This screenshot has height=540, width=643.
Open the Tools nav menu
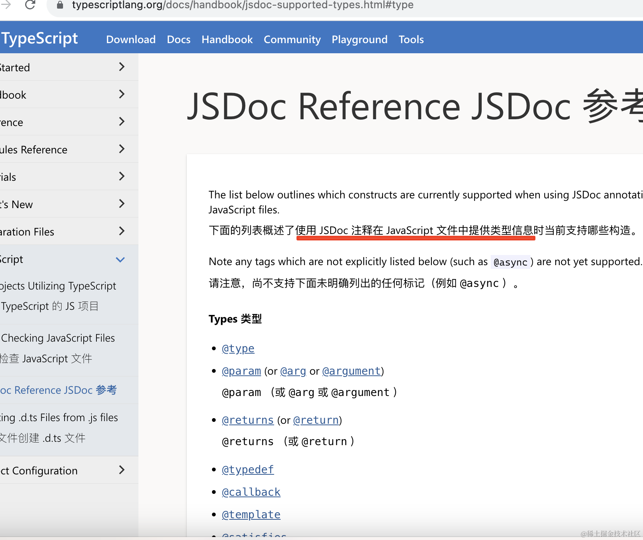coord(411,39)
